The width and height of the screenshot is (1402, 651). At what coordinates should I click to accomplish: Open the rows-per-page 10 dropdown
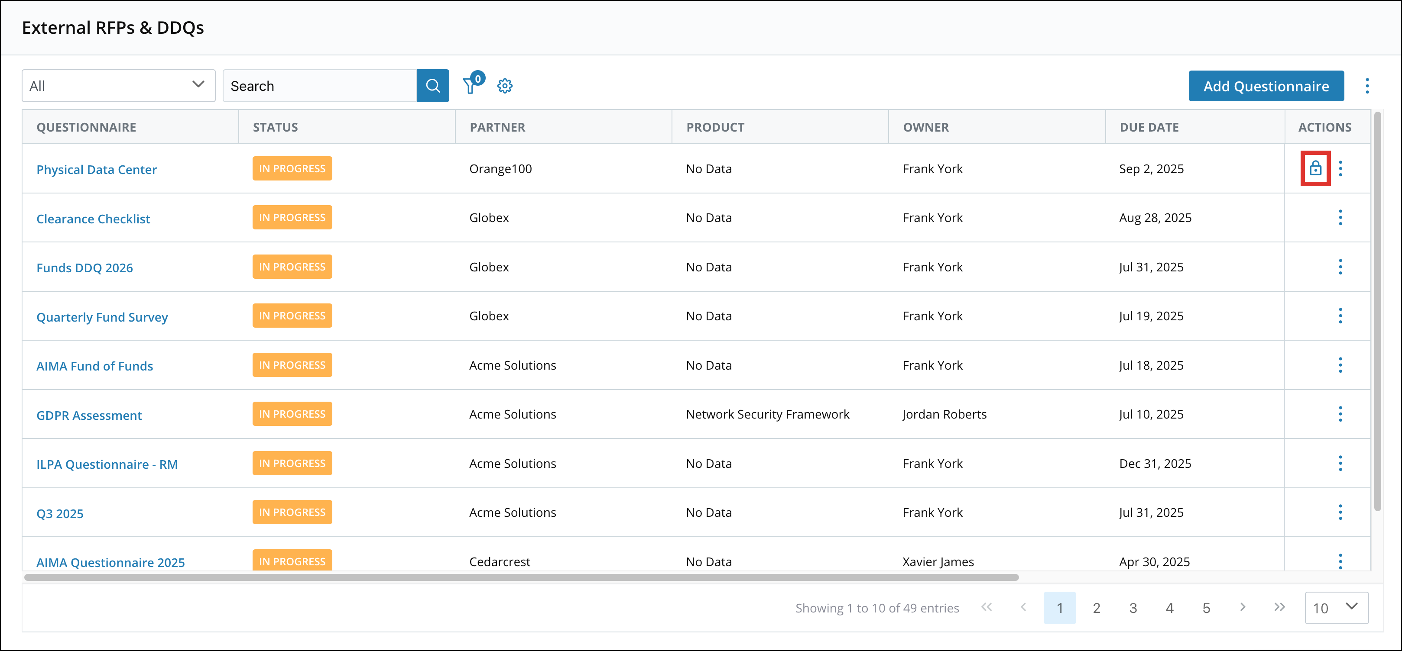pos(1337,607)
